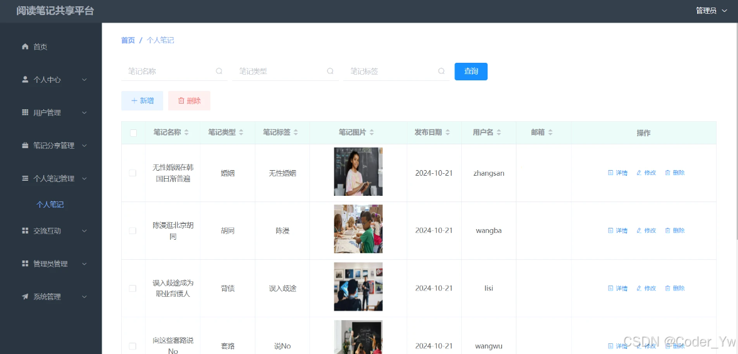Sort by 邮箱 column arrows
Screen dimensions: 738x354
pyautogui.click(x=550, y=133)
